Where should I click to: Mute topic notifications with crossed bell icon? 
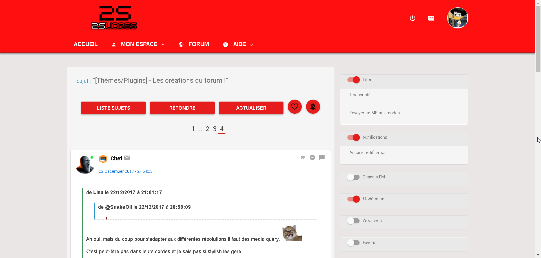(313, 107)
